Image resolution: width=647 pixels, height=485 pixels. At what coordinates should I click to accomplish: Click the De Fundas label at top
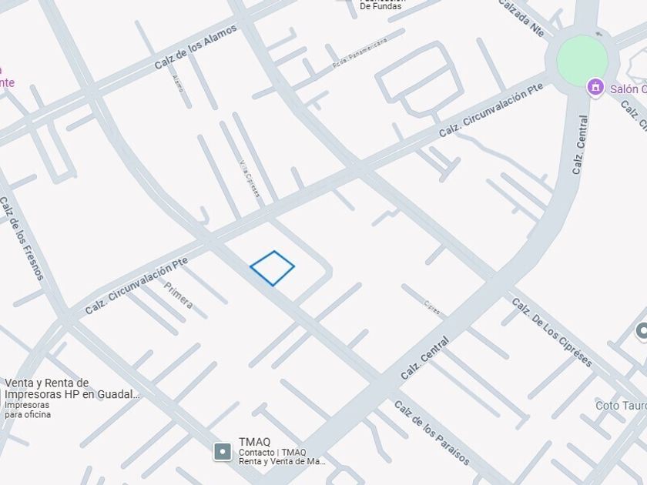coord(380,6)
